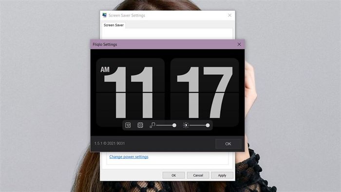
Task: Click the minute flip card showing 17
Action: coord(205,93)
